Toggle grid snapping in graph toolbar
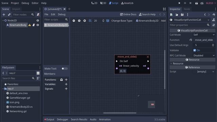Screen dimensions: 217x122 pyautogui.click(x=90, y=21)
